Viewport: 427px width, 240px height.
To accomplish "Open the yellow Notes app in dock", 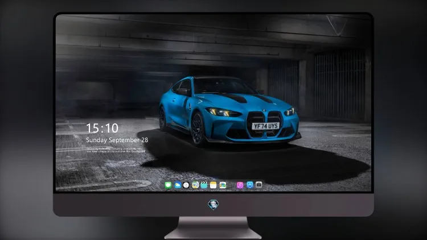I will [x=213, y=185].
